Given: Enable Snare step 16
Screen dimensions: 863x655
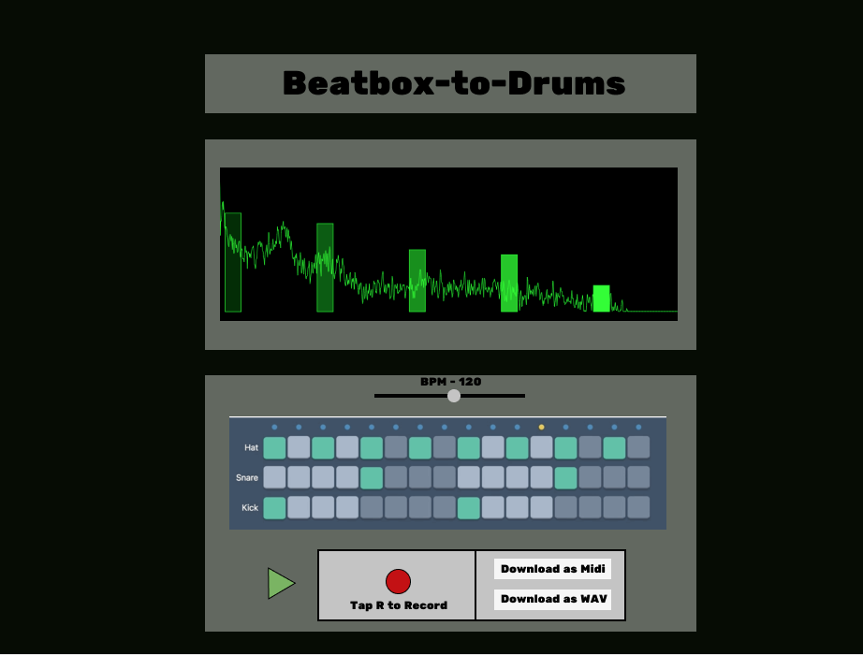Looking at the screenshot, I should [638, 477].
